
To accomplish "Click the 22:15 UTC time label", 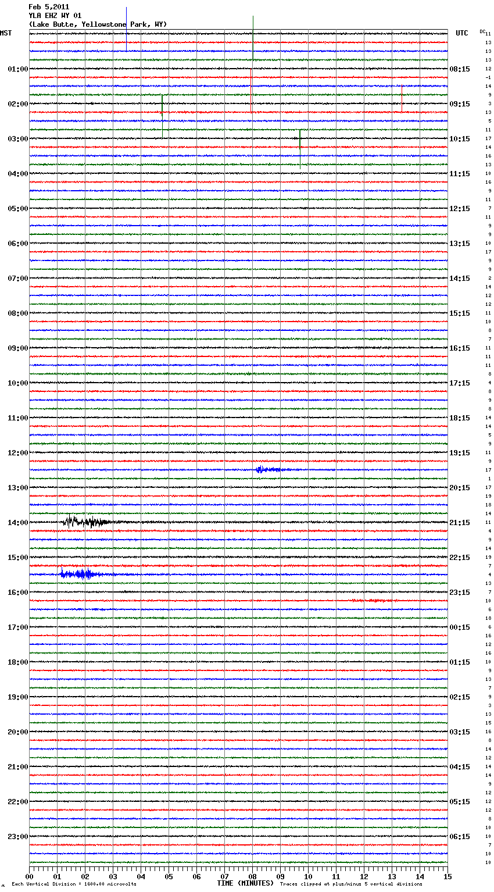I will (460, 558).
